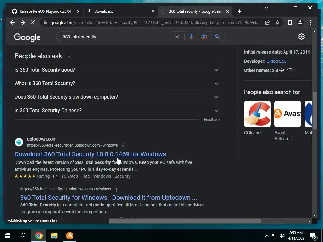Viewport: 323px width, 242px height.
Task: Click the vertical page scrollbar thumb
Action: point(314,110)
